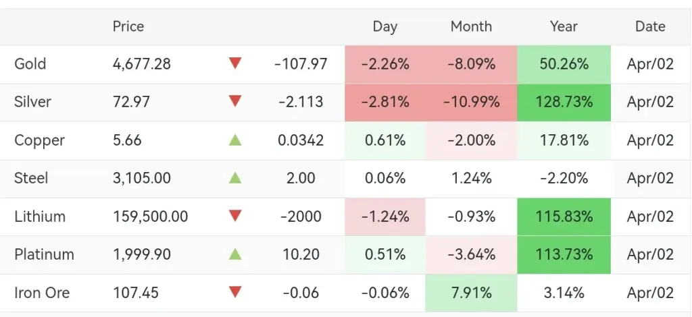Click the green up arrow in Platinum row
The image size is (692, 317).
click(x=235, y=254)
